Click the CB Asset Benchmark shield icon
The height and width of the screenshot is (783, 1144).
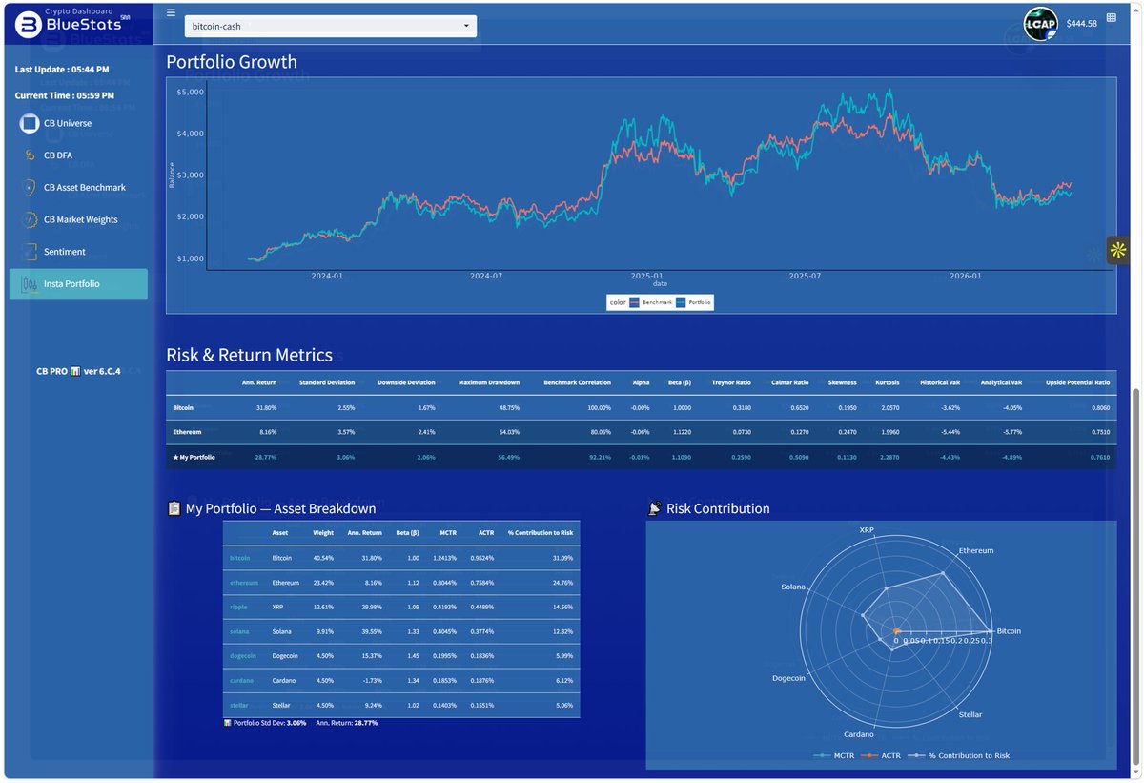point(30,188)
